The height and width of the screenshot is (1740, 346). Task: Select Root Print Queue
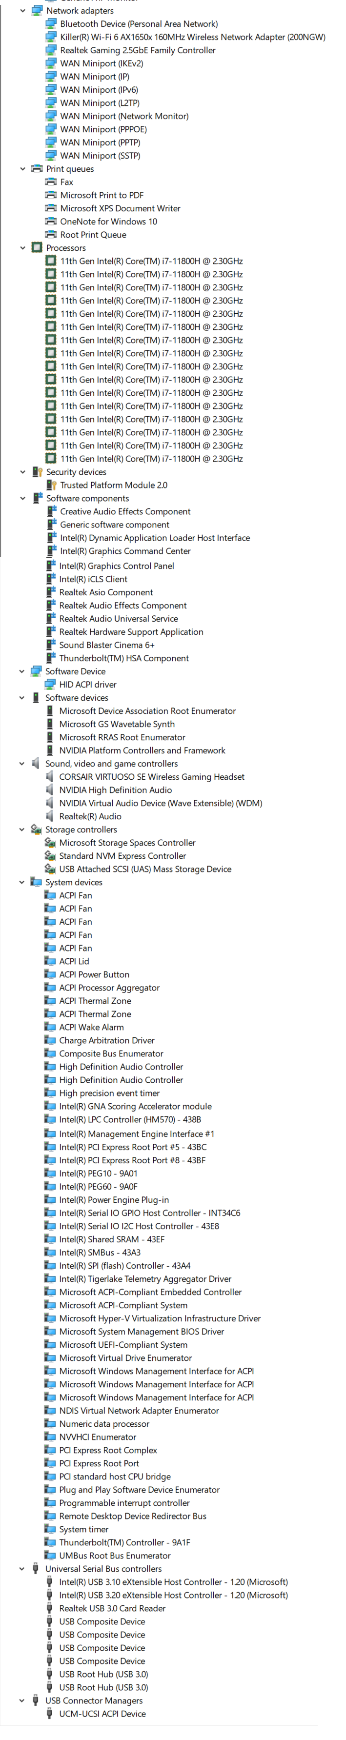(x=93, y=235)
